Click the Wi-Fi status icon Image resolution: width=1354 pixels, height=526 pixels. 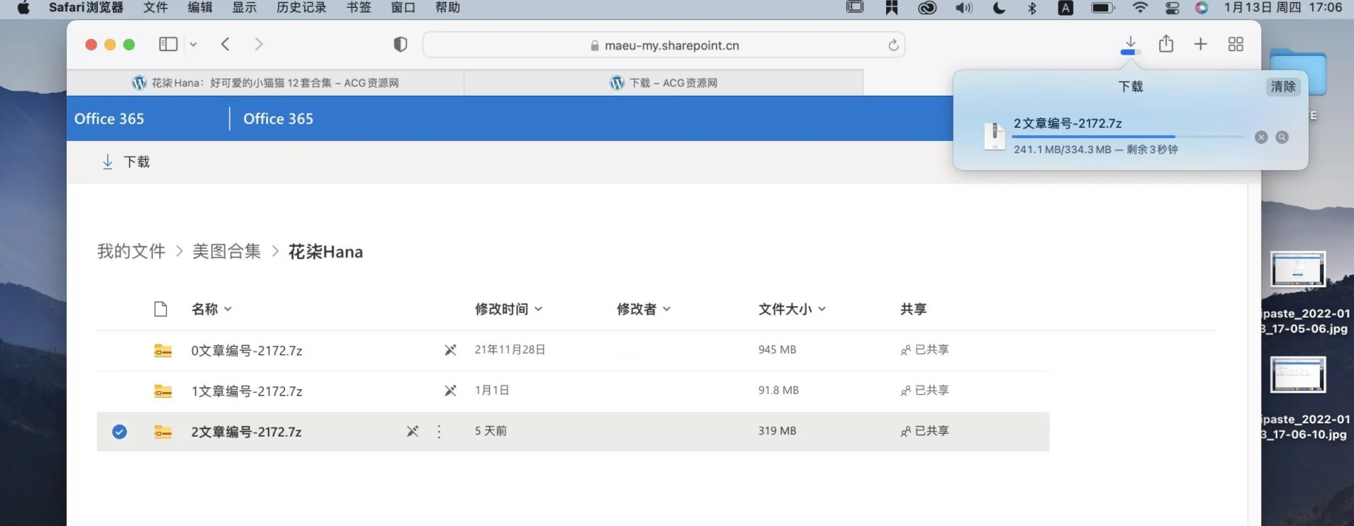point(1140,8)
